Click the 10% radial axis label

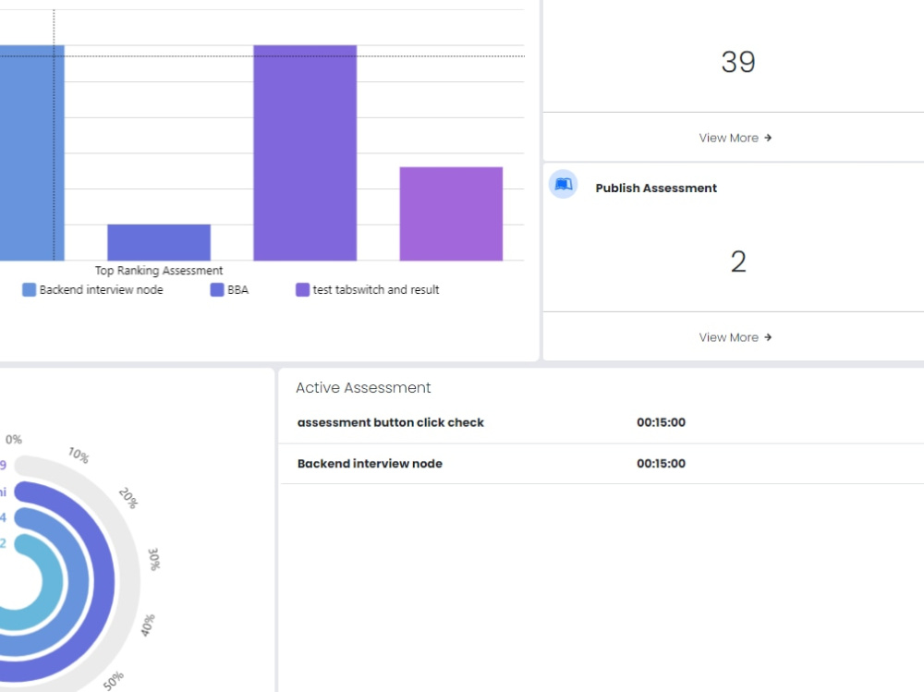(79, 455)
